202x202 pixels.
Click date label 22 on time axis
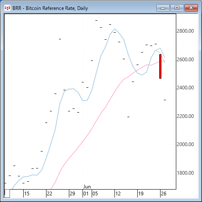pos(49,194)
